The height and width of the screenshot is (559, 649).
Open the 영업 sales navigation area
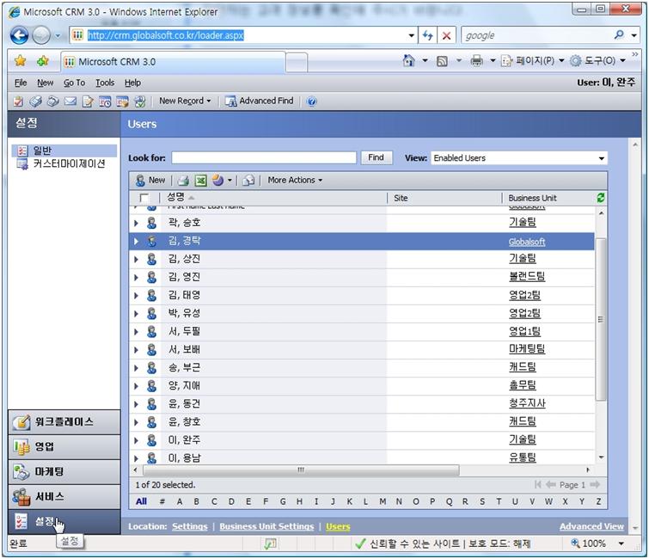pyautogui.click(x=64, y=447)
